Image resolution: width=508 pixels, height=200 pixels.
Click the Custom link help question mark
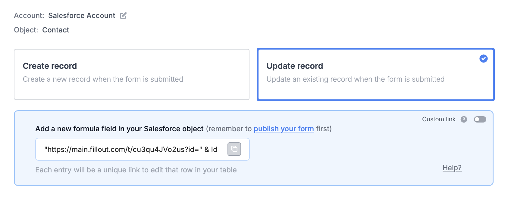pyautogui.click(x=464, y=120)
